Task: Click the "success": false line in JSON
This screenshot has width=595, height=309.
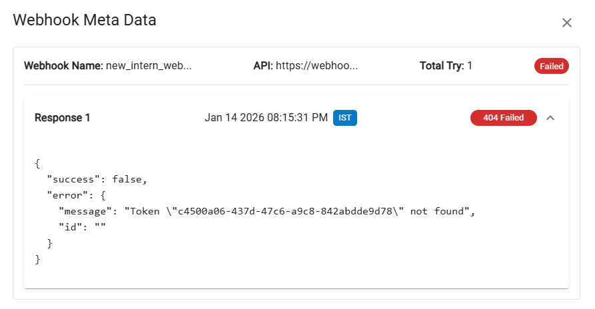Action: 96,179
